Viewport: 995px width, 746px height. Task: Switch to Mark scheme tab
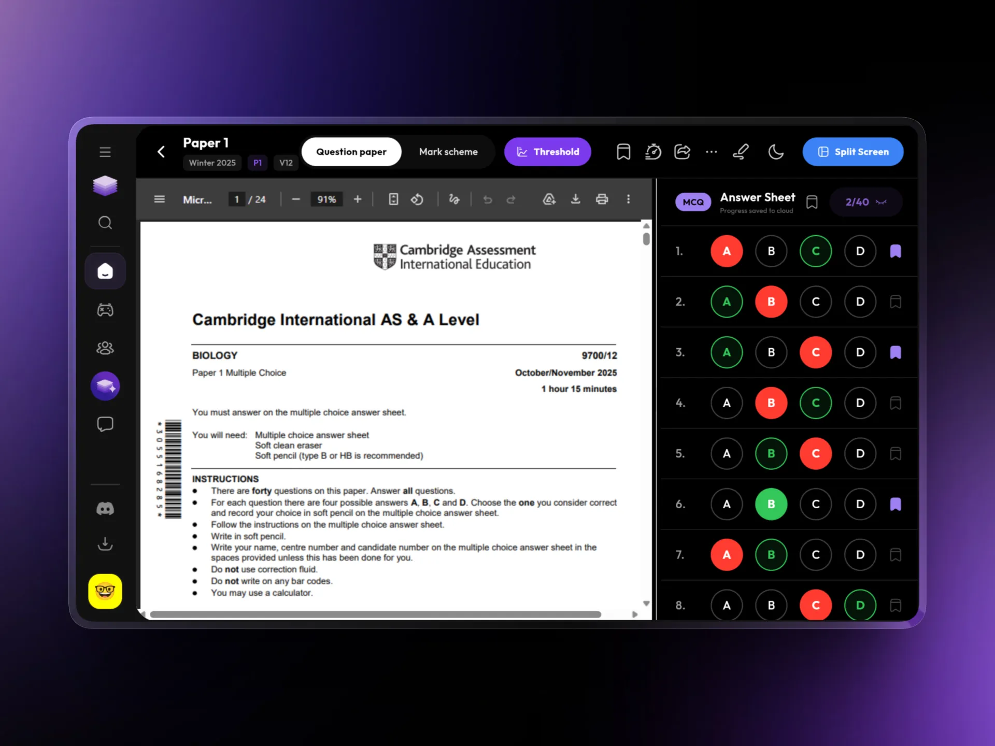pyautogui.click(x=448, y=152)
